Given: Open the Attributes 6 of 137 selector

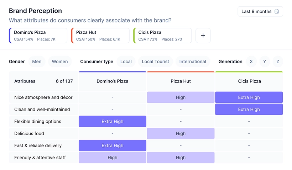Looking at the screenshot, I should 43,81.
